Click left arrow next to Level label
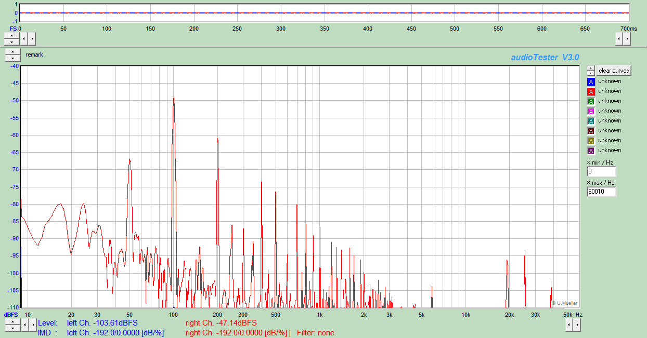Image resolution: width=647 pixels, height=338 pixels. point(25,325)
